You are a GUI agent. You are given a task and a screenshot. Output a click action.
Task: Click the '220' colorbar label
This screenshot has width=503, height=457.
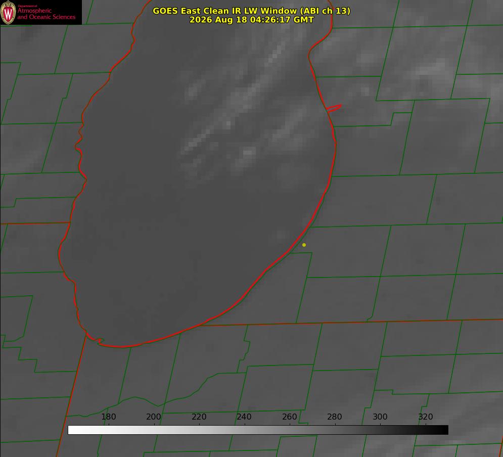point(199,417)
